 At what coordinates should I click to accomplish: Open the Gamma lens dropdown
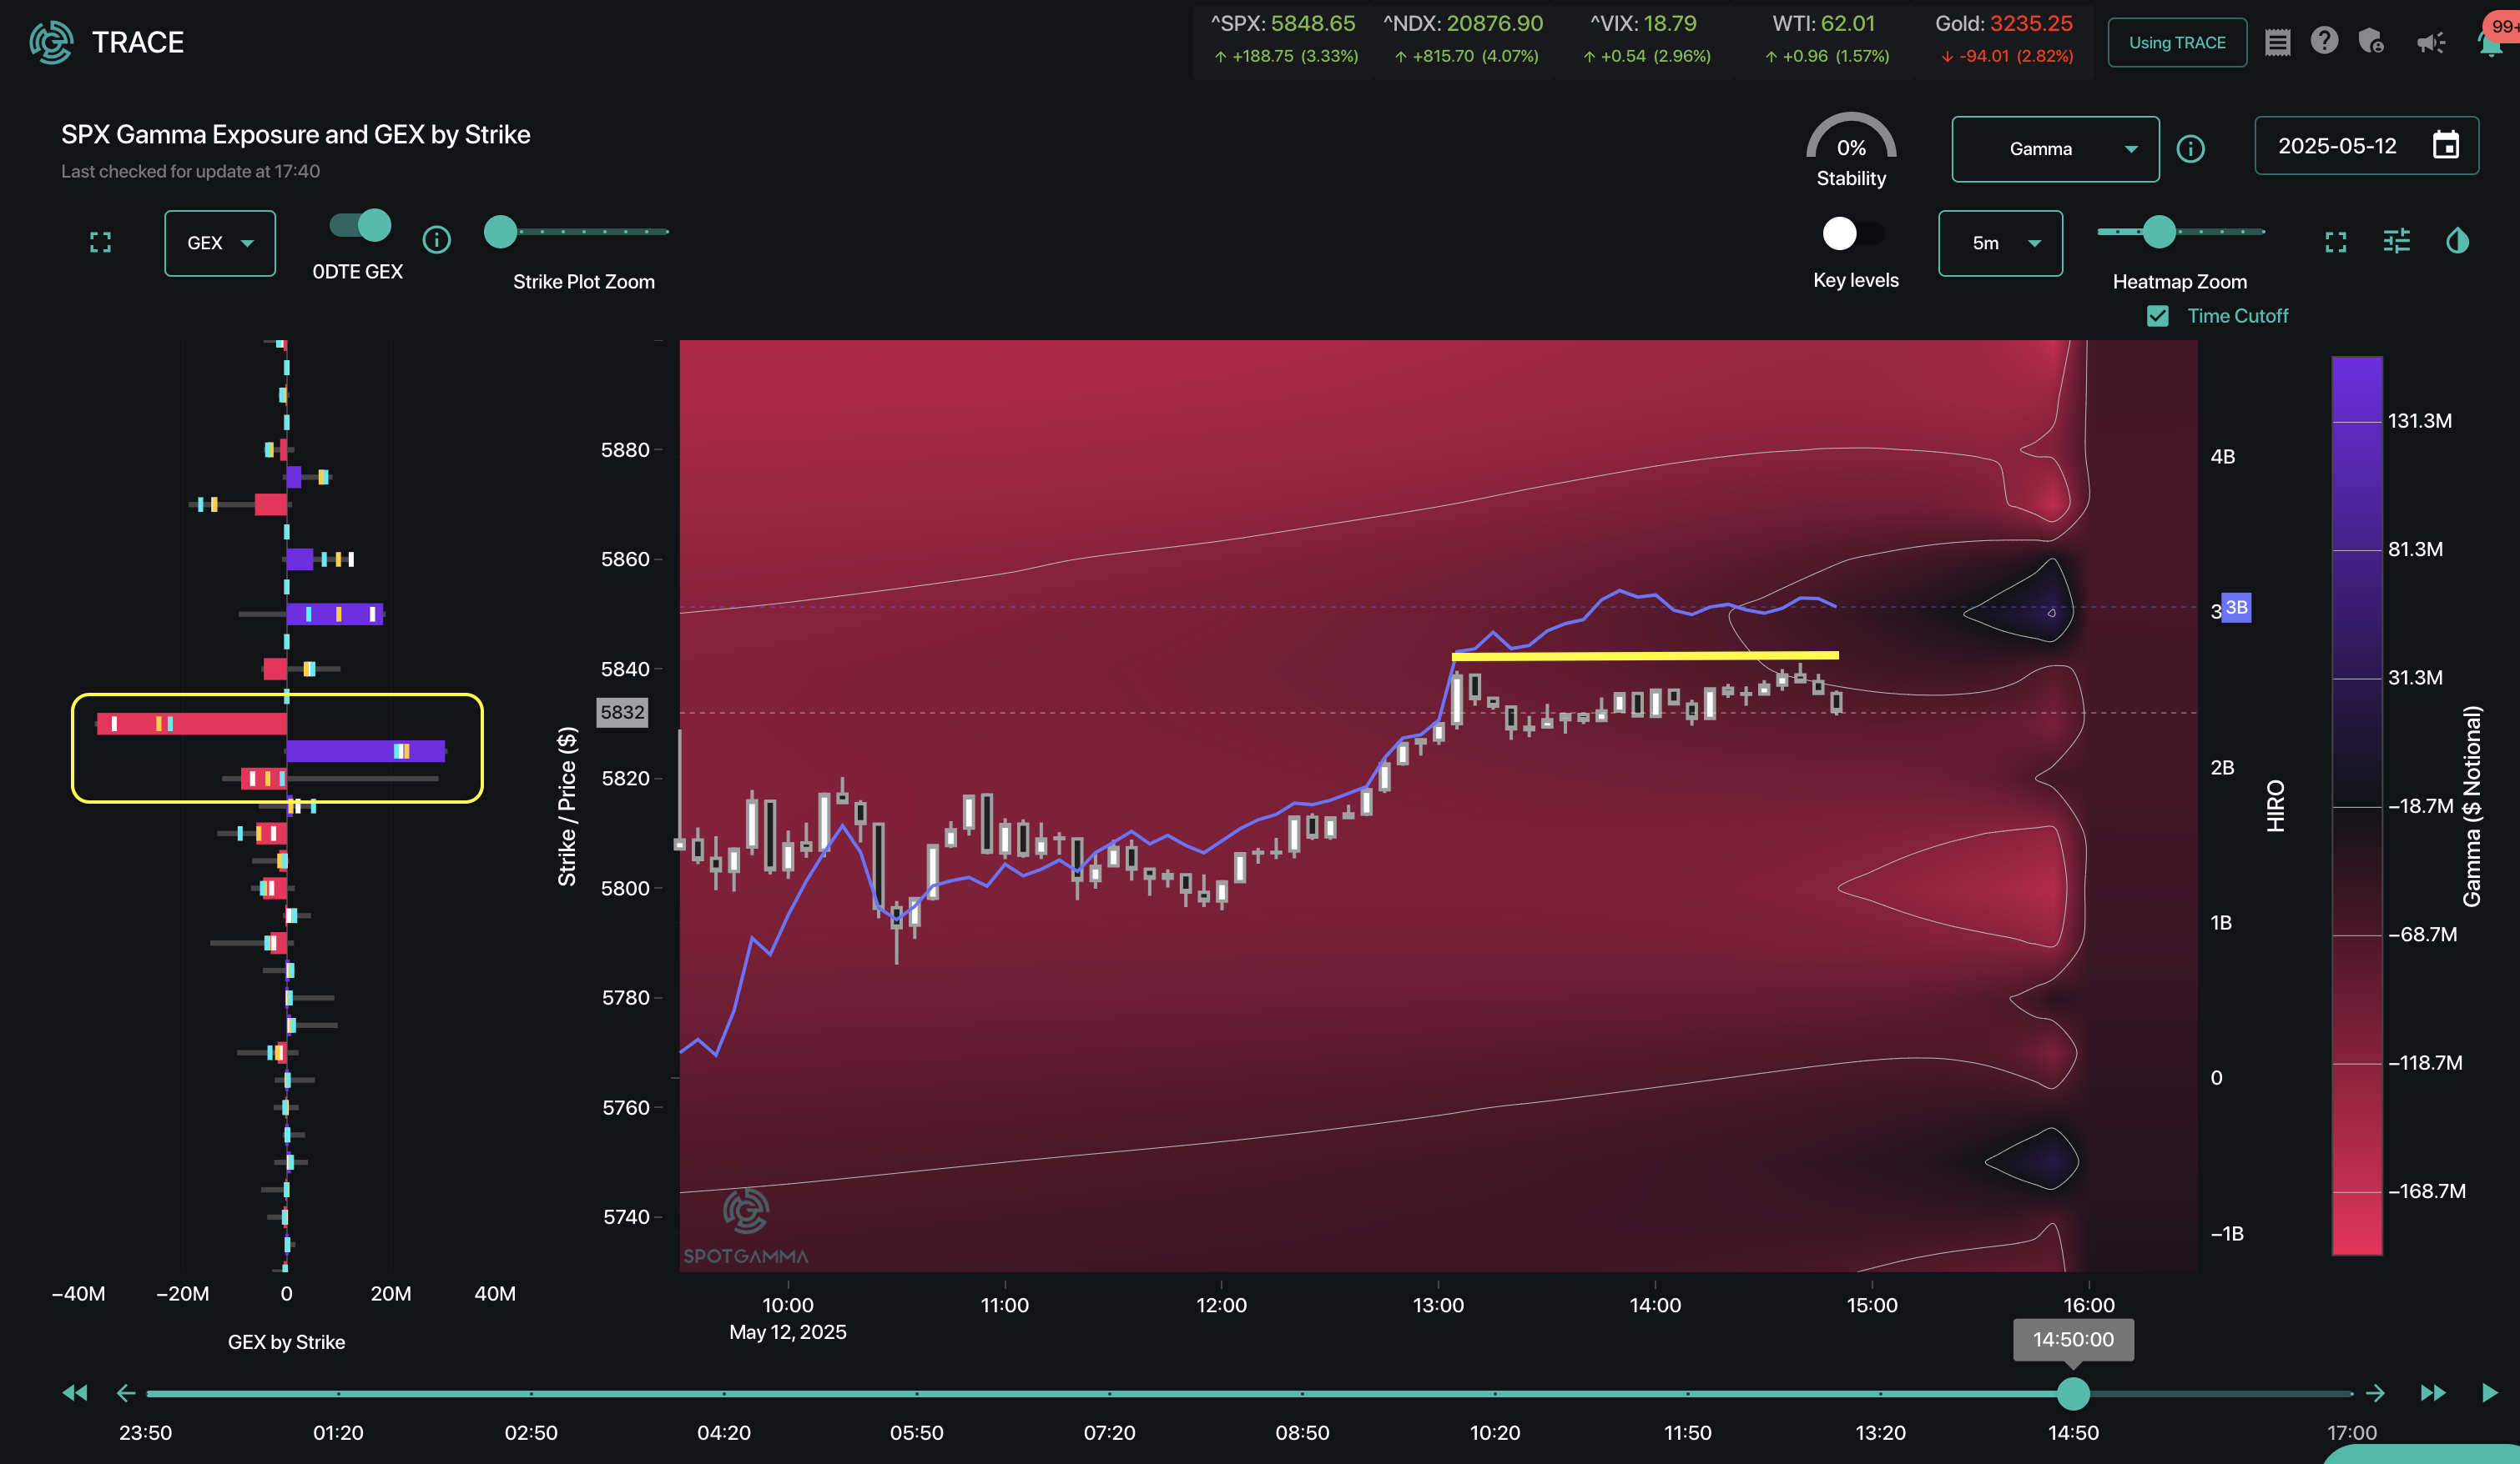point(2055,149)
